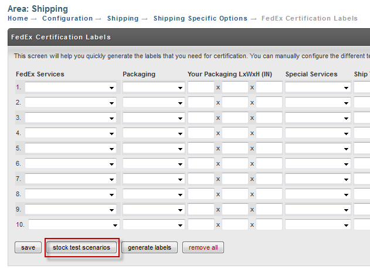Screen dimensions: 370x272
Task: Click the 'FedEx Certification Labels' panel title
Action: 61,37
